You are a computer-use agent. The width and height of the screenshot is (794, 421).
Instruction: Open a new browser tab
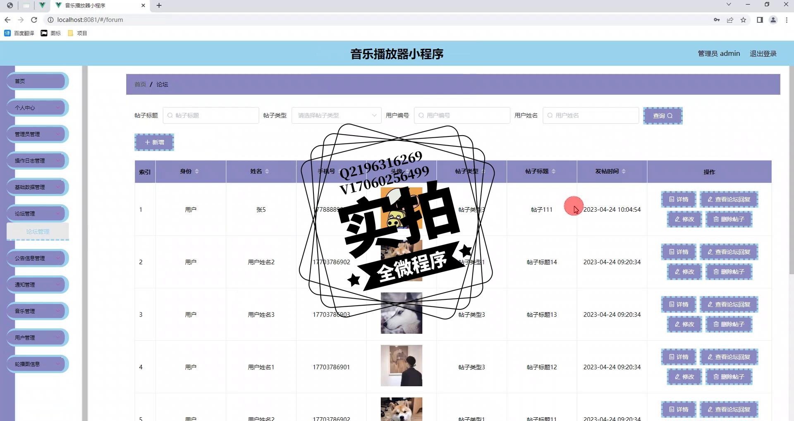(159, 5)
